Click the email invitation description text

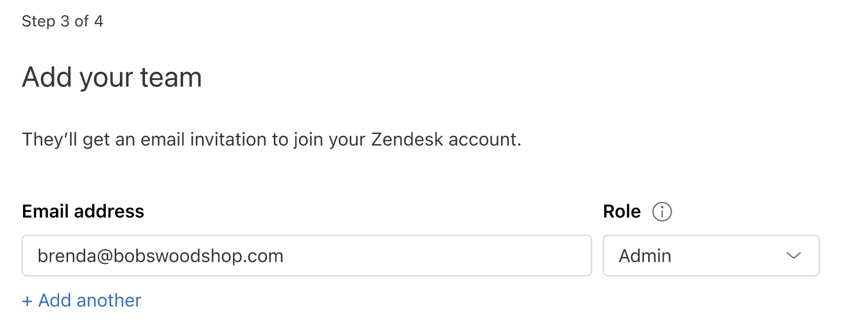point(272,139)
